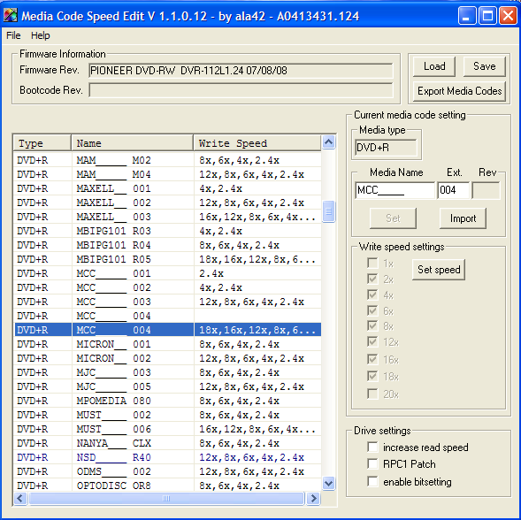Image resolution: width=521 pixels, height=520 pixels.
Task: Toggle the 12x write speed checkbox
Action: pos(372,341)
